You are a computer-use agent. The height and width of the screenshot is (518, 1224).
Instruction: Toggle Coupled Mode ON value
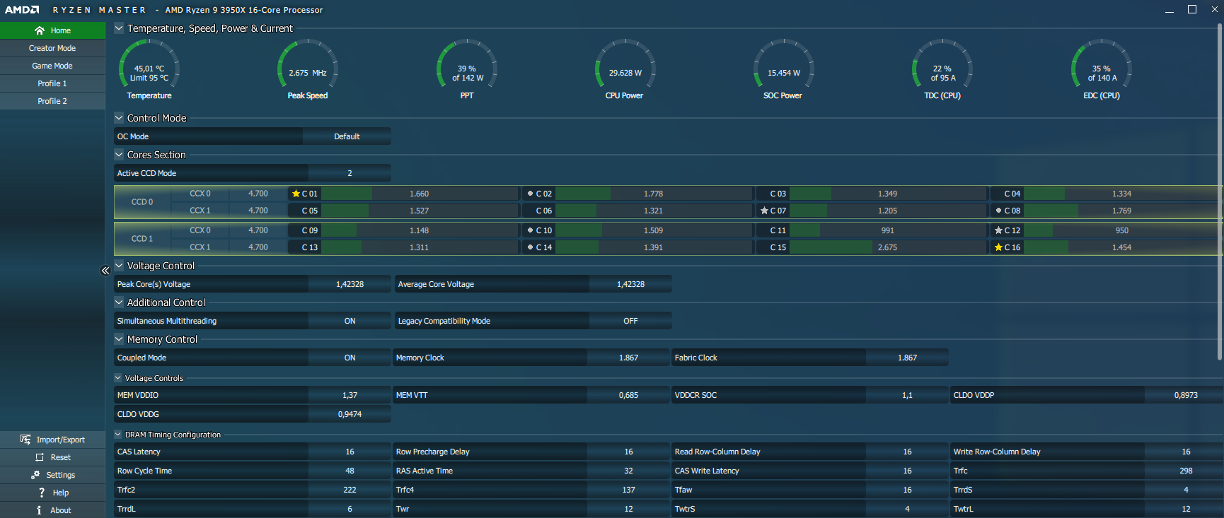pyautogui.click(x=350, y=358)
